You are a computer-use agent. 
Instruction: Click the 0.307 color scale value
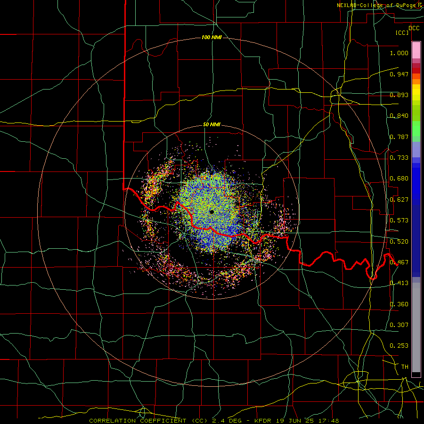(x=399, y=325)
